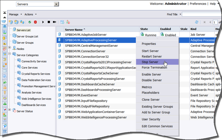Go to first page arrow icon
The image size is (222, 140).
(x=204, y=22)
